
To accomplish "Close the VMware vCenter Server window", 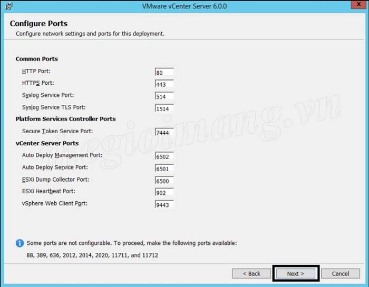I will (358, 4).
